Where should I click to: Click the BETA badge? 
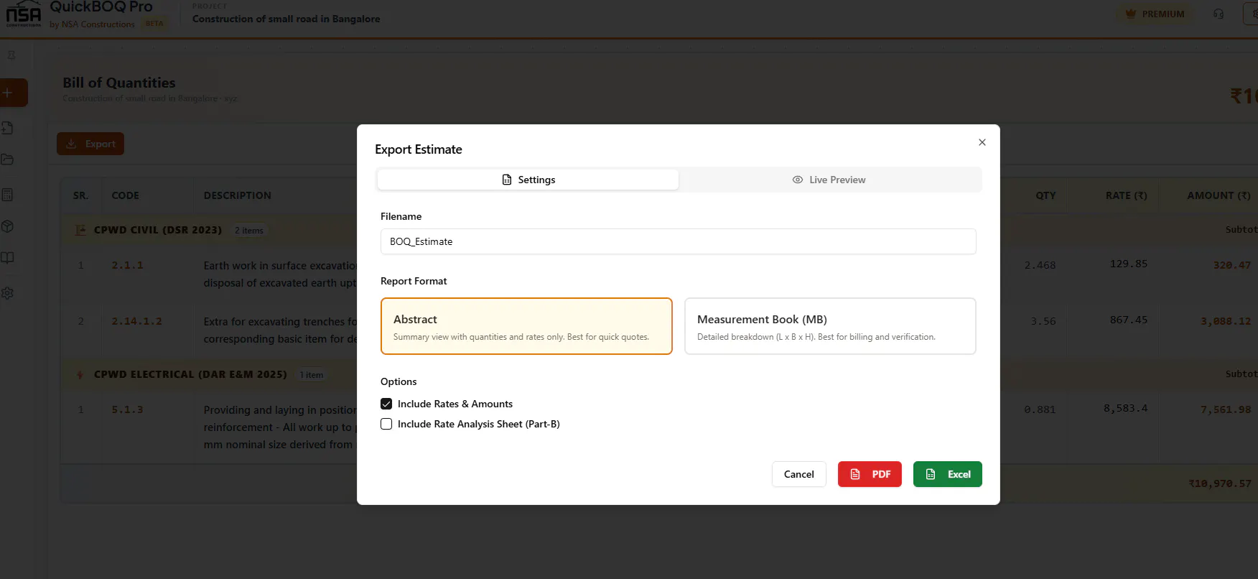(154, 24)
